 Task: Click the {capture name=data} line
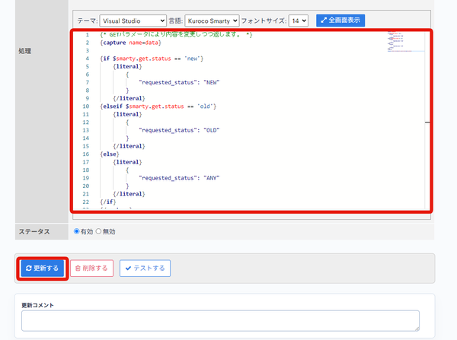click(130, 43)
